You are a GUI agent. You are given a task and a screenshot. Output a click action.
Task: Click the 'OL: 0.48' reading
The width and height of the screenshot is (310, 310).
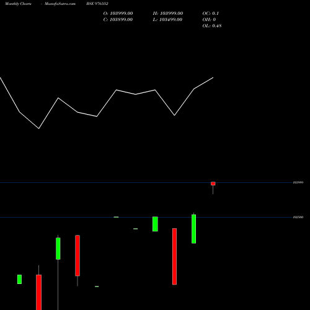click(212, 26)
